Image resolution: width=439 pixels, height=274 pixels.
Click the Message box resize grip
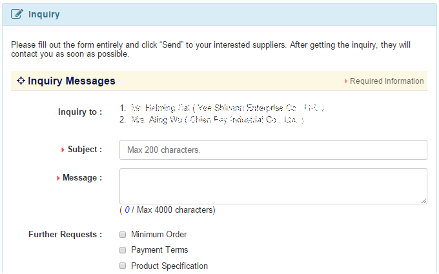point(424,201)
